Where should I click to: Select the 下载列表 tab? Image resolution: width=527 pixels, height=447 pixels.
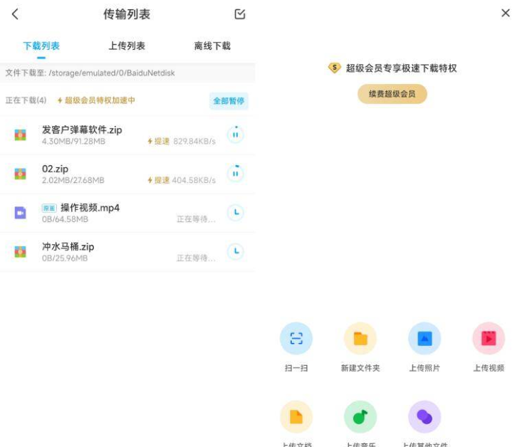pyautogui.click(x=41, y=46)
